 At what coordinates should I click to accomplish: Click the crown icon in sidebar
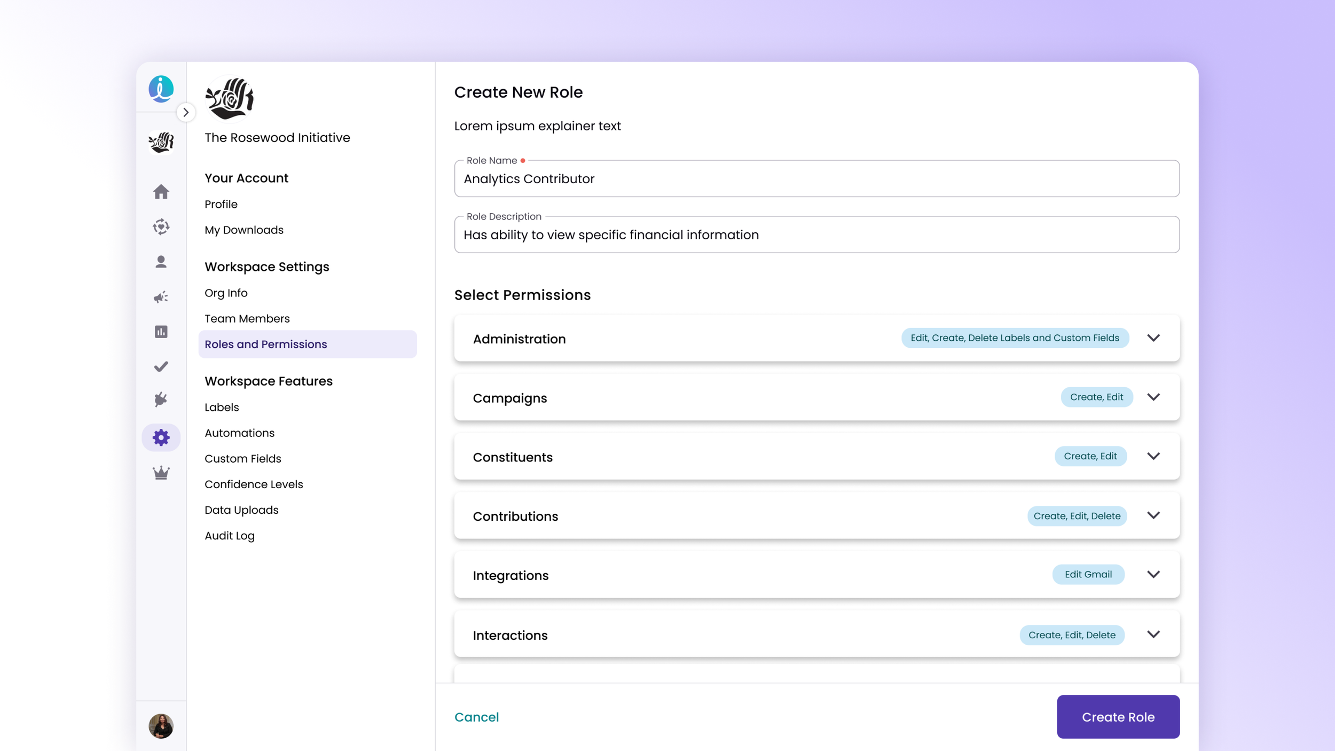tap(161, 473)
